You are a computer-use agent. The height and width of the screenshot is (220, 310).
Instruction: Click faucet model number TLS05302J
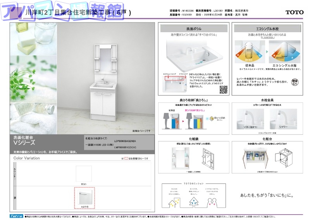[267, 38]
